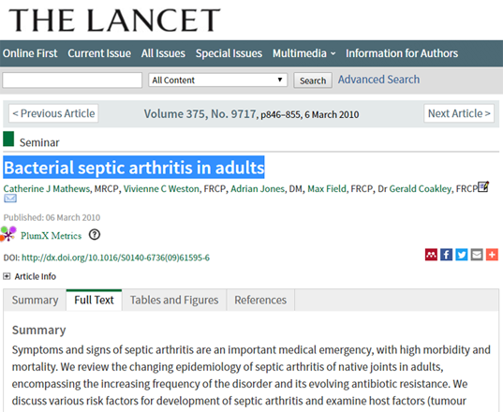Switch to the Tables and Figures tab

[174, 300]
